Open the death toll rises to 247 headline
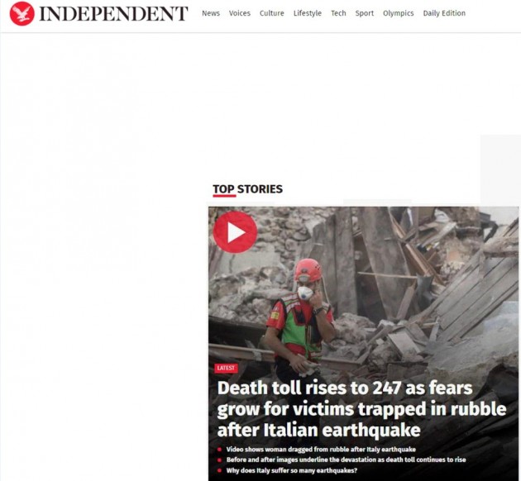The height and width of the screenshot is (481, 521). click(x=361, y=409)
